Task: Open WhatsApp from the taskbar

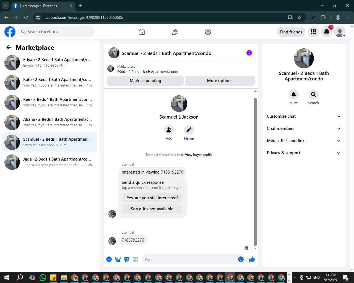Action: point(43,277)
